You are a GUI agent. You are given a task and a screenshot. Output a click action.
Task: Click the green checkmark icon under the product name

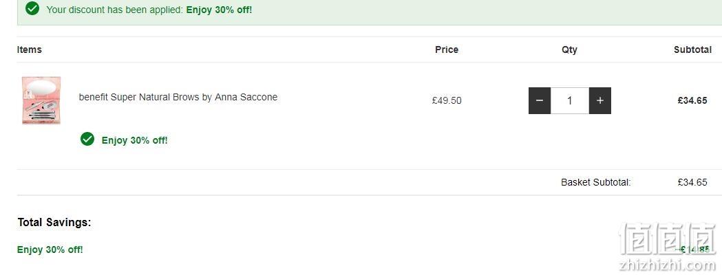coord(87,139)
